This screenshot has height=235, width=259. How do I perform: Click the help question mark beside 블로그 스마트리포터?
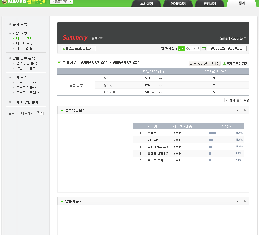tap(42, 113)
